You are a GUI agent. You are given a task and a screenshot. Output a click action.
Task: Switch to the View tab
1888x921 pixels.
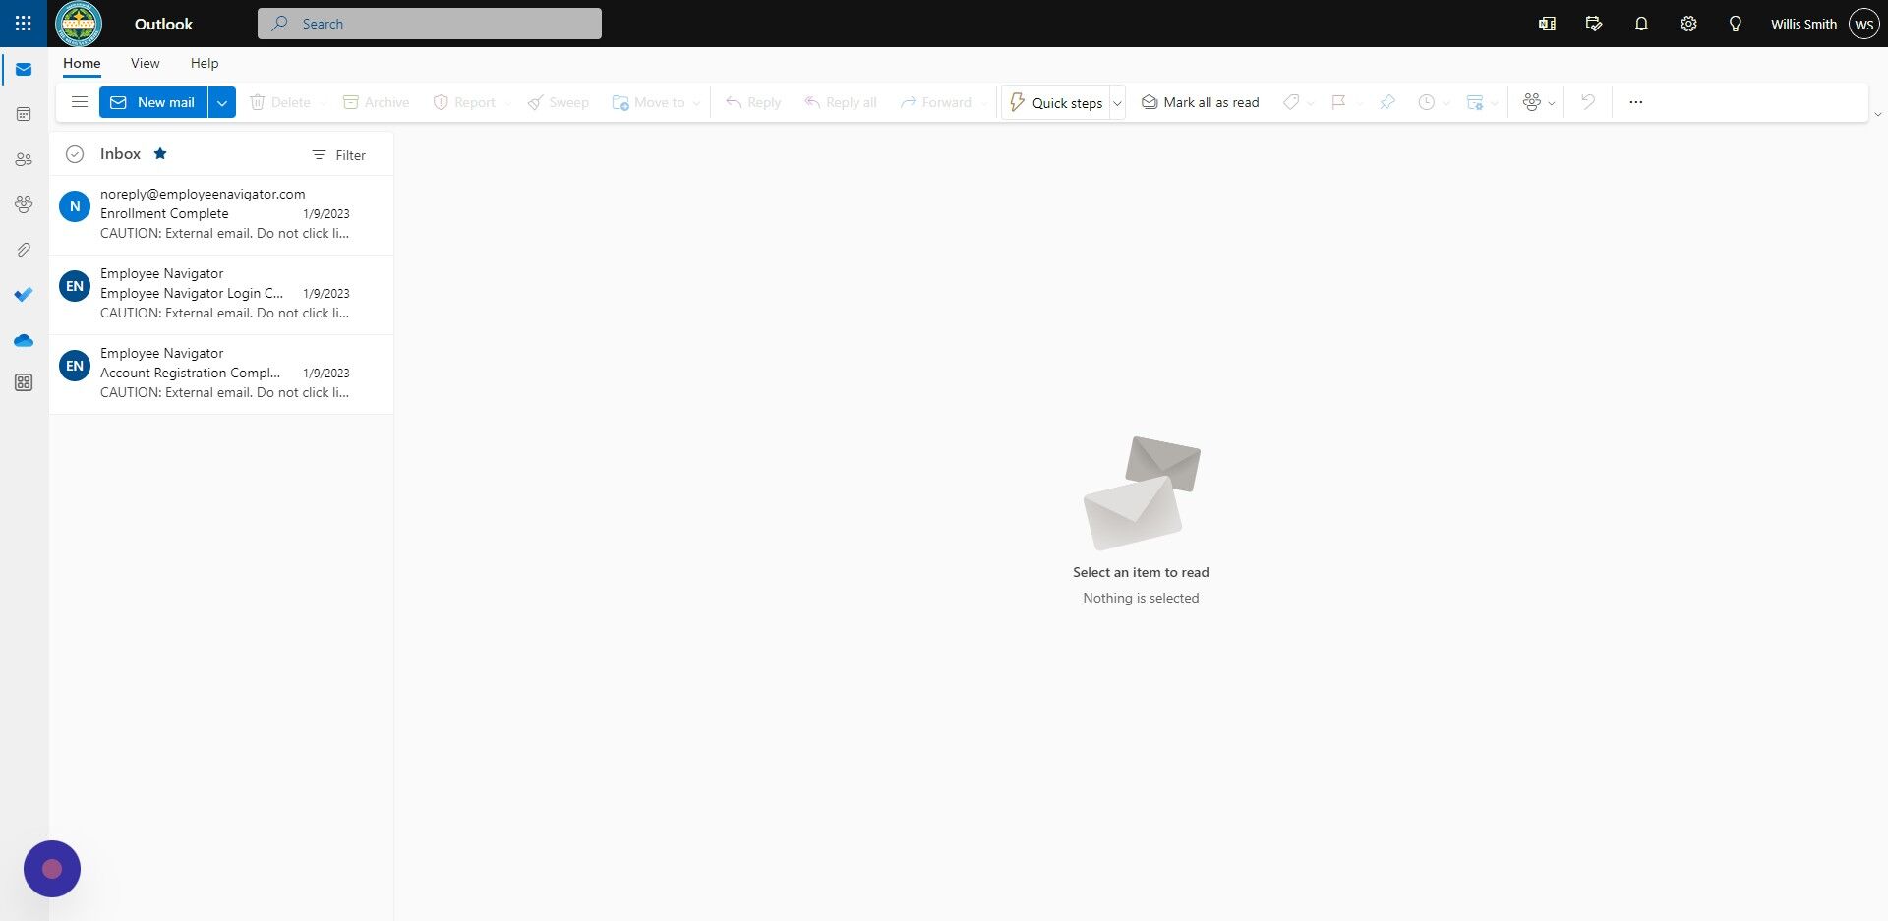(x=145, y=62)
